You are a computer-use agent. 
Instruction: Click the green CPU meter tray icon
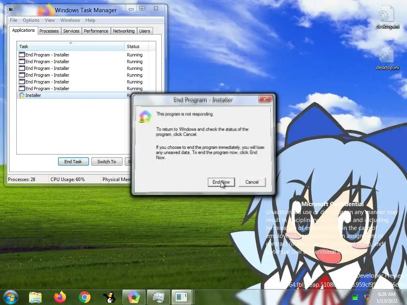click(355, 297)
